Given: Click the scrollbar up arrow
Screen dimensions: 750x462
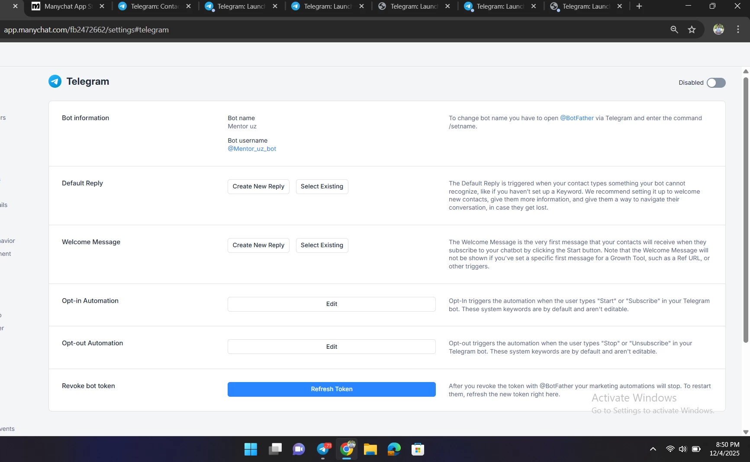Looking at the screenshot, I should (x=746, y=71).
